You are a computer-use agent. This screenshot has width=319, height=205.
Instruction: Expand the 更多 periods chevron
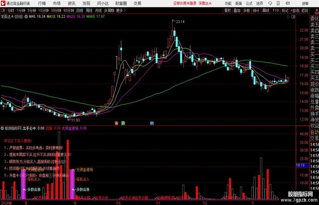tap(121, 10)
